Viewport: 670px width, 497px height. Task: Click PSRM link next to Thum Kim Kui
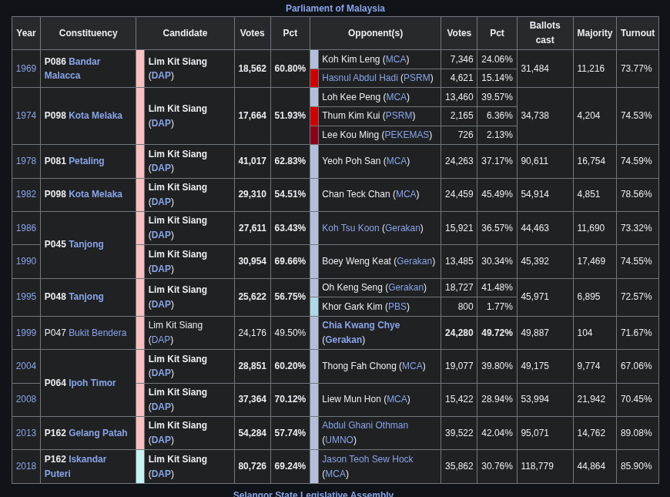(x=399, y=116)
